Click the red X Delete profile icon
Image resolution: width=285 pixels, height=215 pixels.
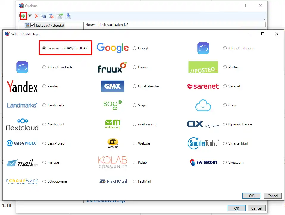point(37,16)
